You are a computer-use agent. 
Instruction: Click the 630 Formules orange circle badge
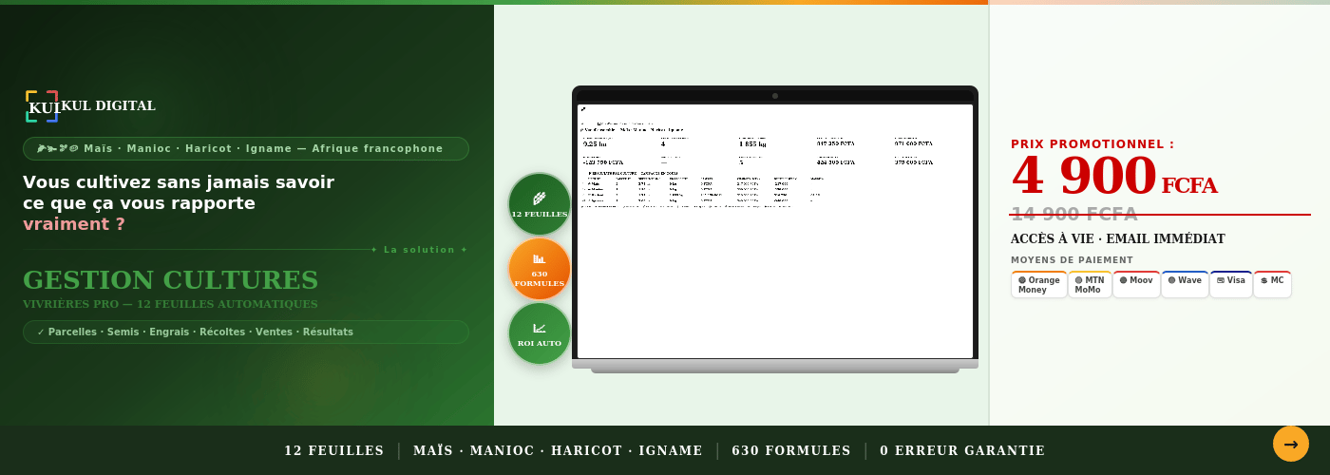pyautogui.click(x=540, y=269)
